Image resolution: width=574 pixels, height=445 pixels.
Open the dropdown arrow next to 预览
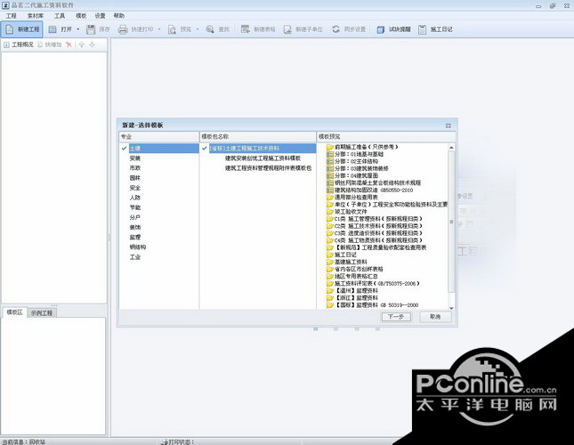point(198,29)
